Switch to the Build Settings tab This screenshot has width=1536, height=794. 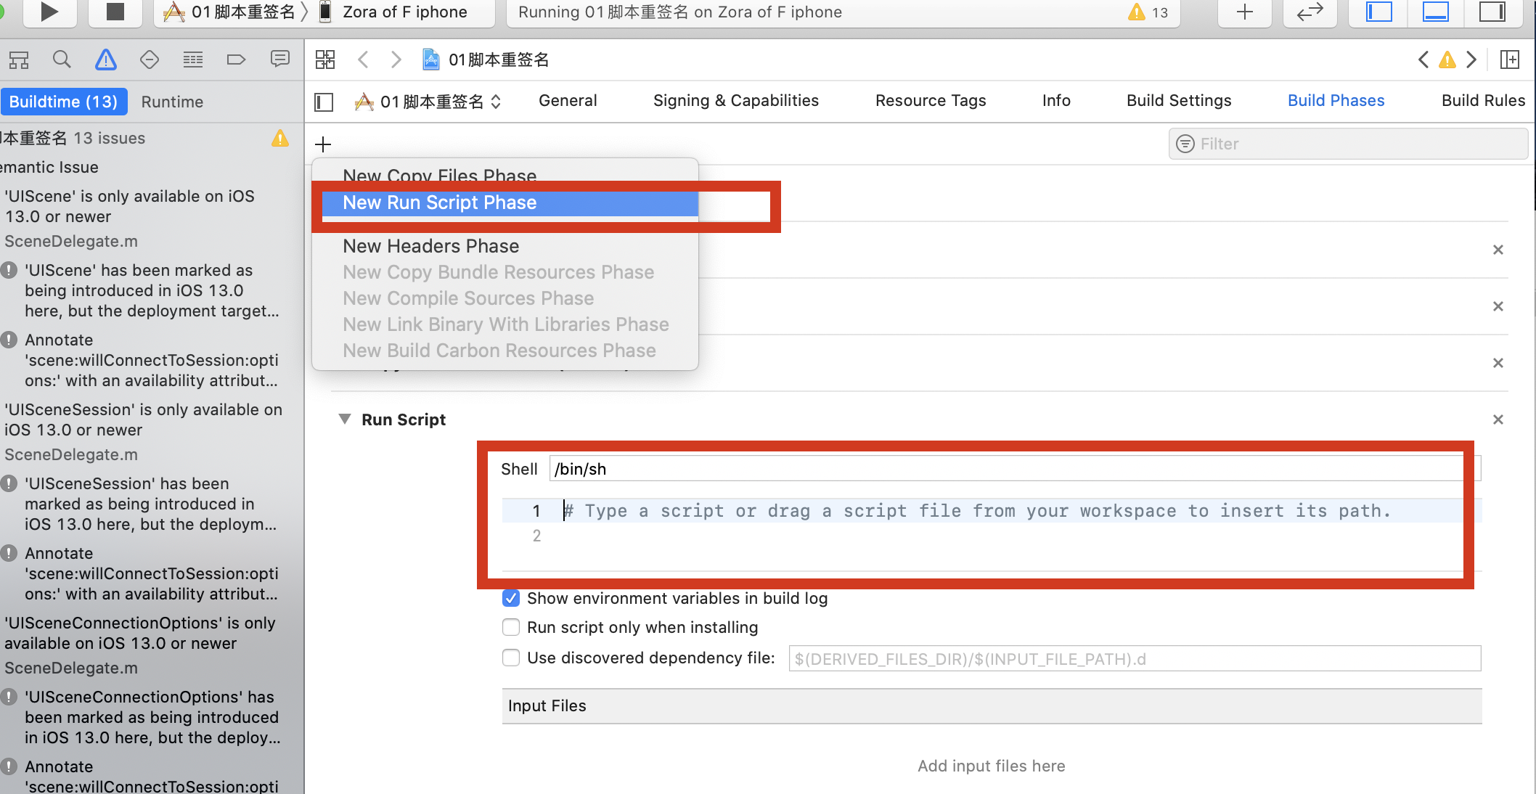click(x=1178, y=101)
